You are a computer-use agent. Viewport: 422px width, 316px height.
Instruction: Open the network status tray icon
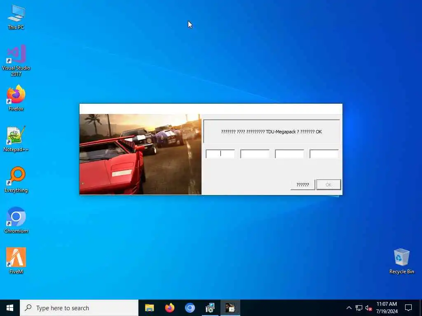(x=359, y=308)
